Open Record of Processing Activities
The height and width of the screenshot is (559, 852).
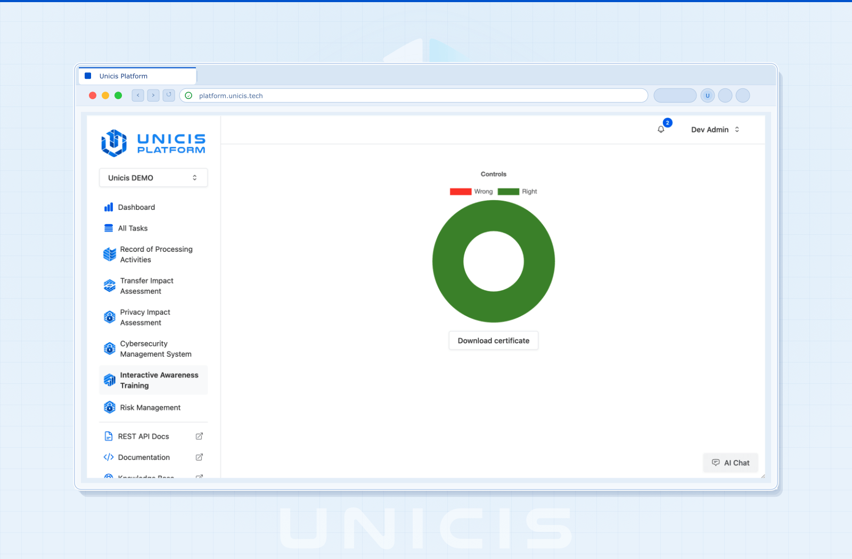click(153, 254)
